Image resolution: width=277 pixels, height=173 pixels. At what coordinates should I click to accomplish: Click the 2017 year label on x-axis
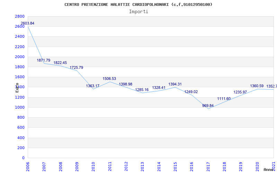(208, 165)
